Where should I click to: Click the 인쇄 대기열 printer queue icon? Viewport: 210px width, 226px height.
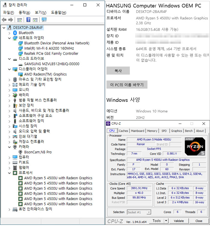[15, 136]
